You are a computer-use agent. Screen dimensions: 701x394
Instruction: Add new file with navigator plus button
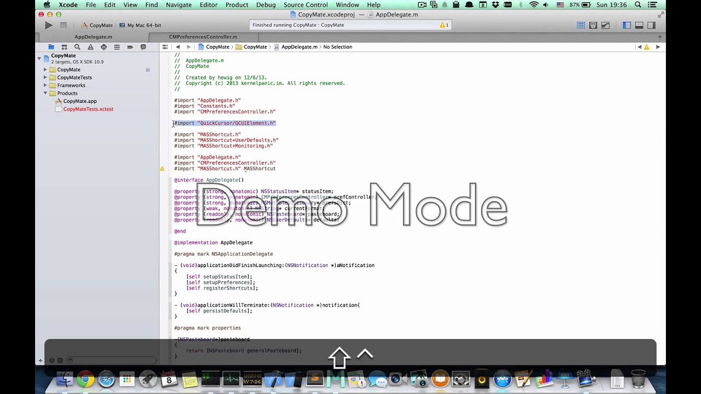(40, 361)
